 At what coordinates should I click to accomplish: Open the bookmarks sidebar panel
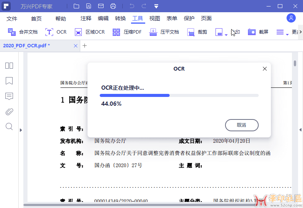point(9,81)
